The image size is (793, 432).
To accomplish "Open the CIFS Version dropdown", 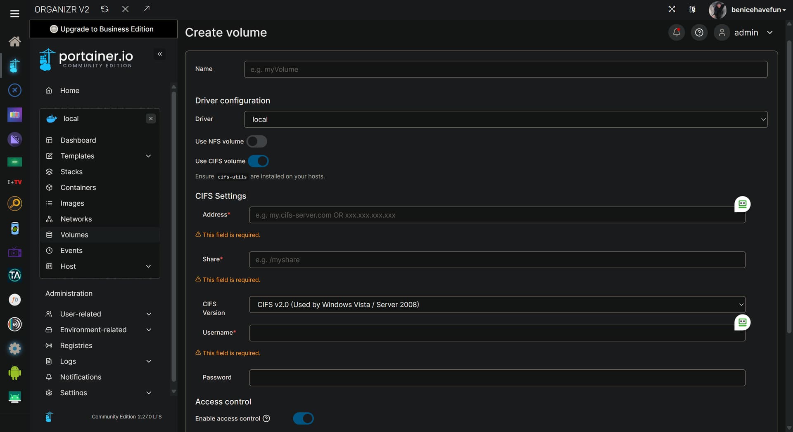I will 497,305.
